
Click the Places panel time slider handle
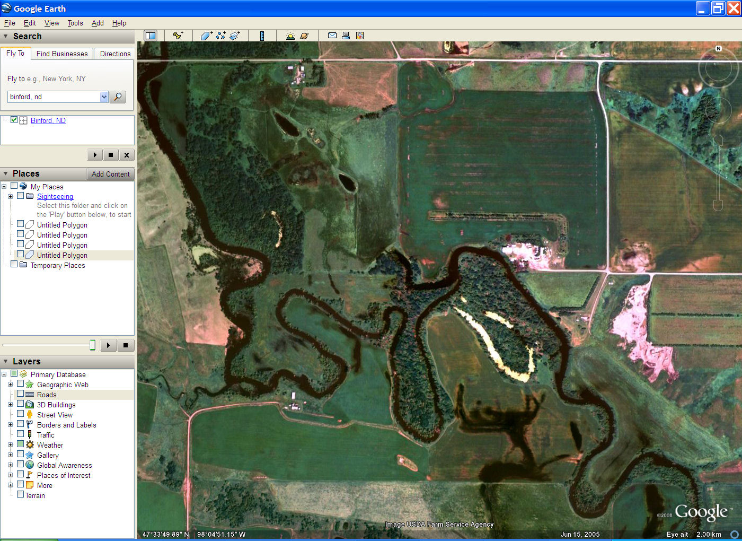point(92,345)
